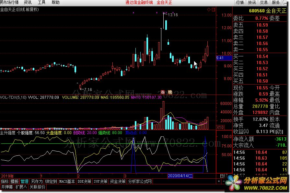290x193 pixels.
Task: Click the 总量 value 287778
Action: tap(260, 106)
